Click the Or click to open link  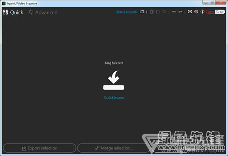point(114,97)
